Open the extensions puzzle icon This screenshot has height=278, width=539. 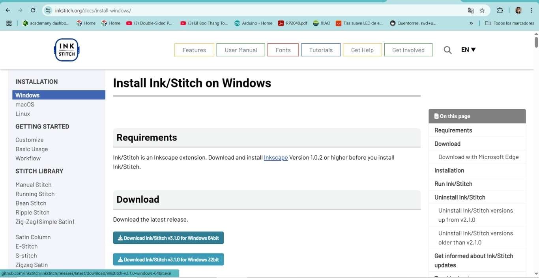(500, 11)
